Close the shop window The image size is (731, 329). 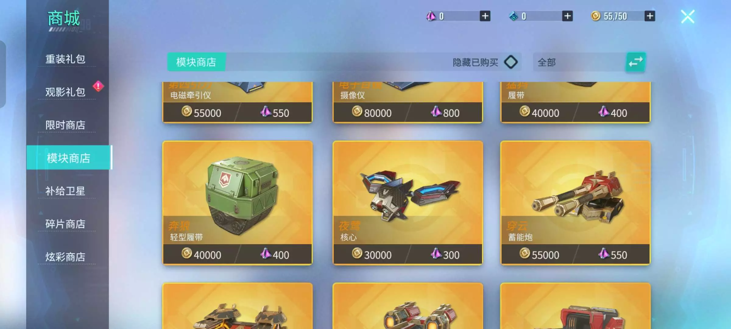coord(688,16)
